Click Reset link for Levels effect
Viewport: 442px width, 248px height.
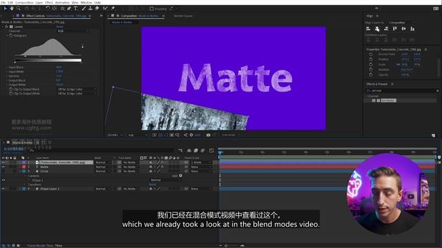[60, 27]
